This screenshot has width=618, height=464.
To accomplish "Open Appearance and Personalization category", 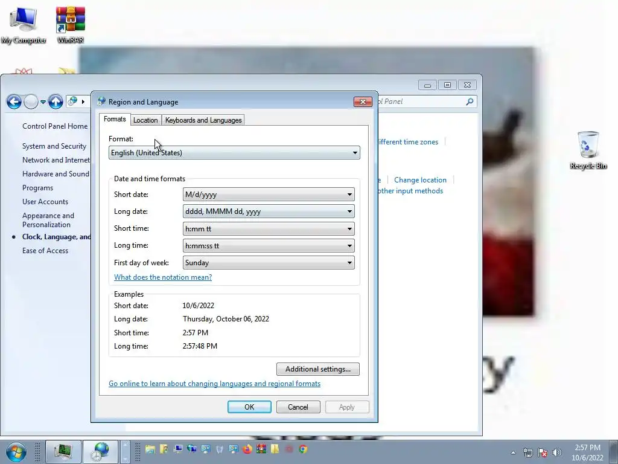I will 48,220.
